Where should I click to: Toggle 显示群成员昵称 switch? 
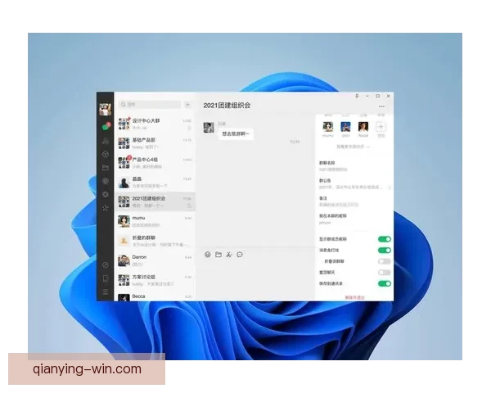click(384, 239)
